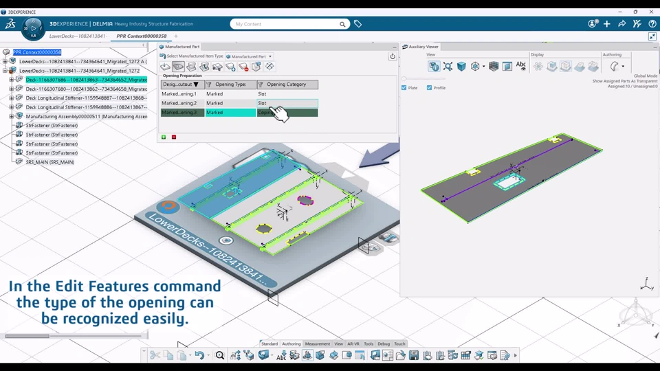The height and width of the screenshot is (371, 660).
Task: Expand the bottom toolbar overflow arrow
Action: [516, 355]
